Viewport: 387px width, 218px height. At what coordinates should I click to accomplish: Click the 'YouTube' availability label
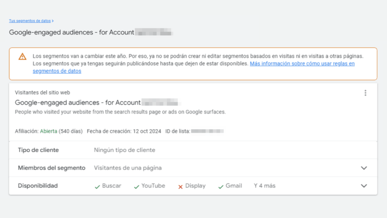pos(153,186)
